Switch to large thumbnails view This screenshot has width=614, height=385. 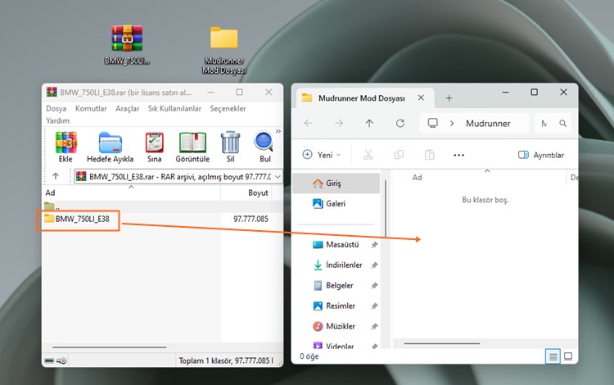click(x=568, y=356)
